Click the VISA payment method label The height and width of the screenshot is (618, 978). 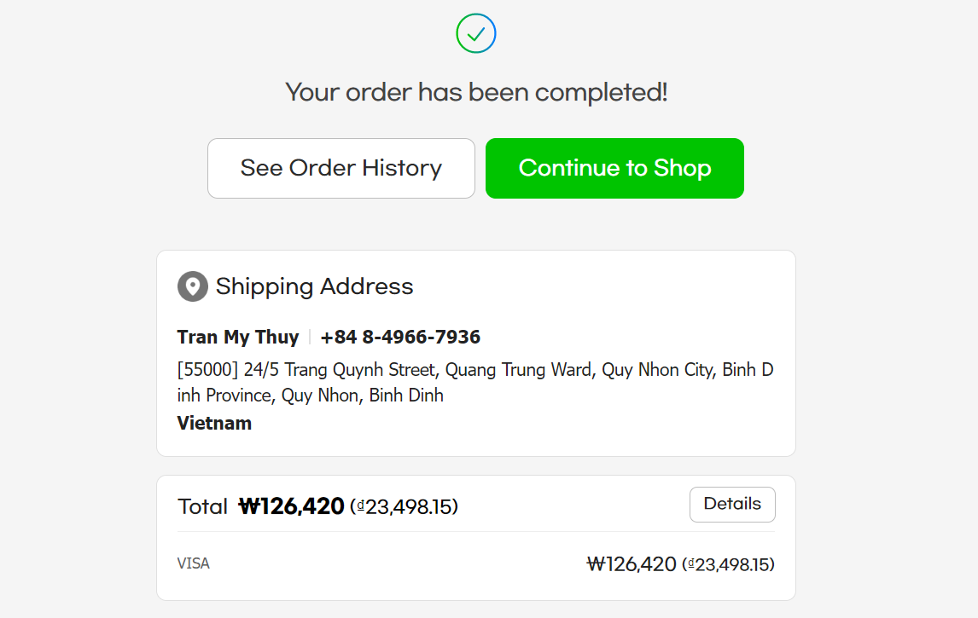tap(193, 563)
